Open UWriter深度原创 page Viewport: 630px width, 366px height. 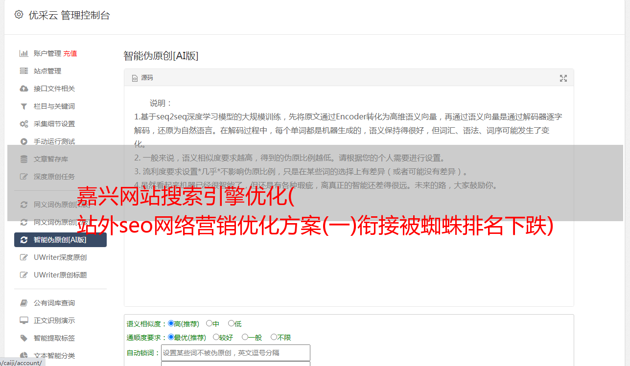[x=60, y=257]
